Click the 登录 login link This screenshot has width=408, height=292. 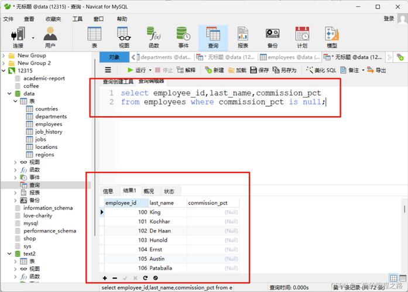tap(389, 19)
